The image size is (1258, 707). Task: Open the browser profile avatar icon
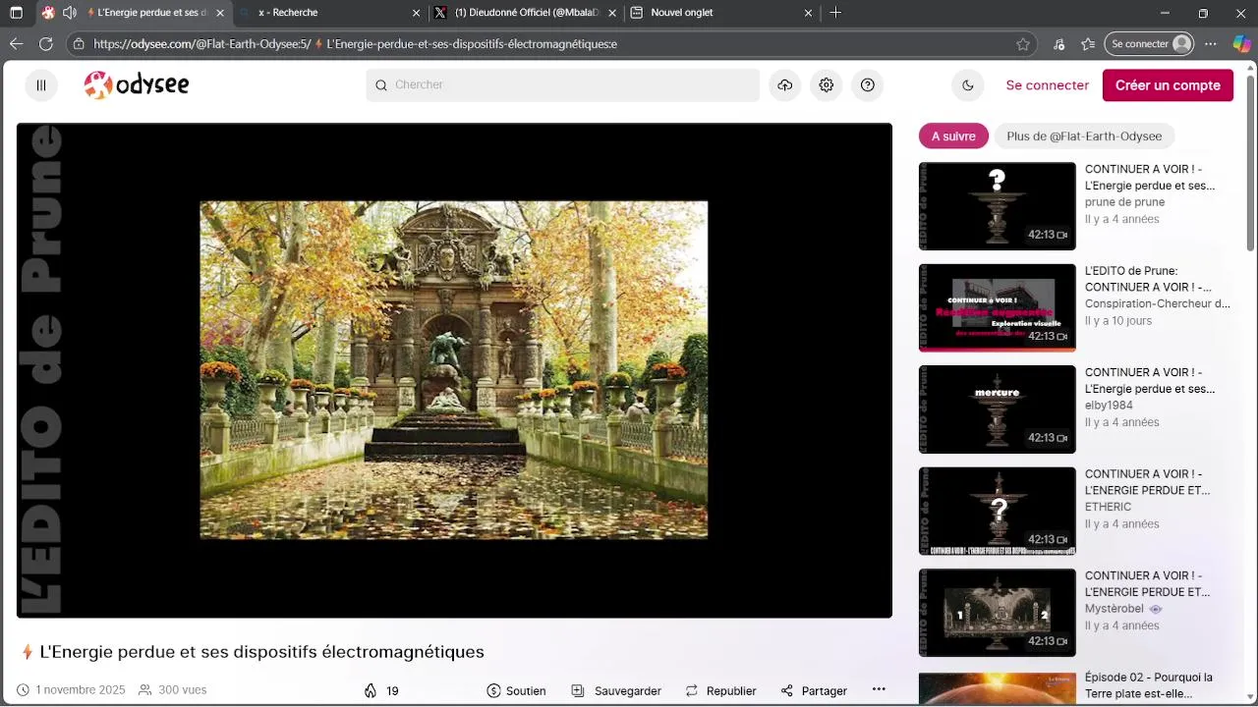click(1181, 44)
